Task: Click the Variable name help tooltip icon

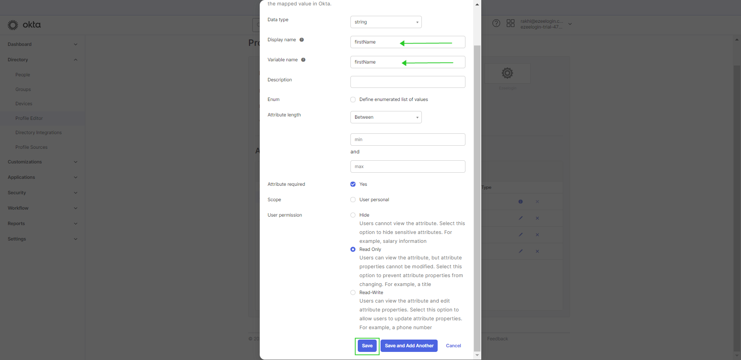Action: click(x=303, y=60)
